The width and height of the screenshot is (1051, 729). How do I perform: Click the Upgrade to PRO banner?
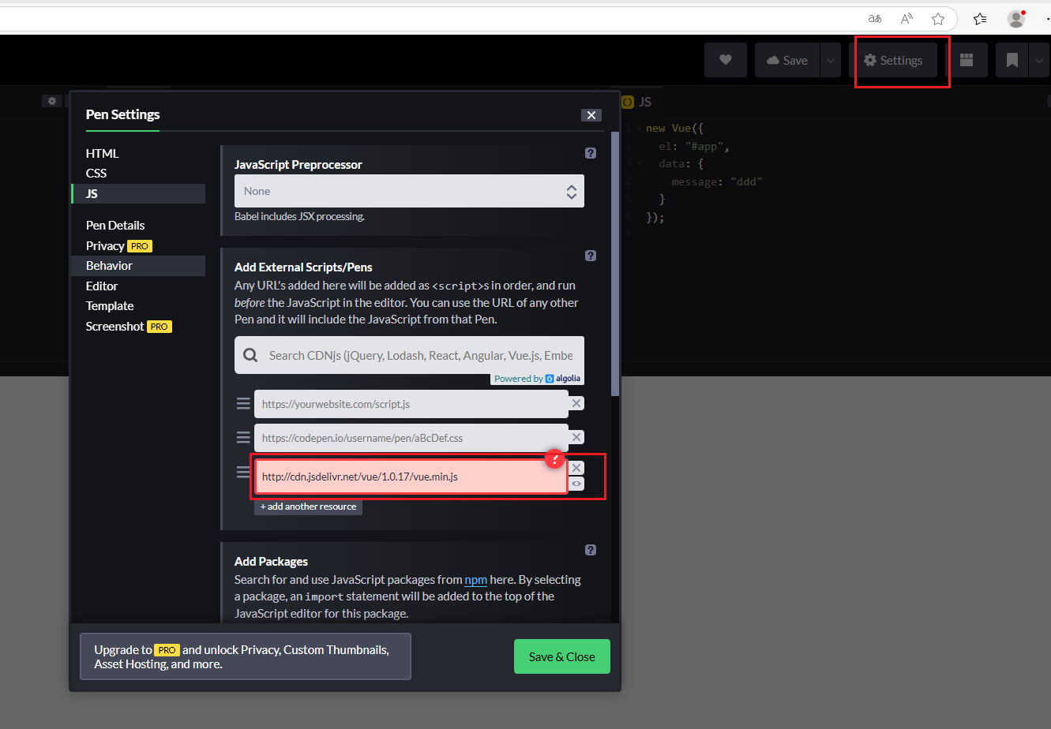246,656
